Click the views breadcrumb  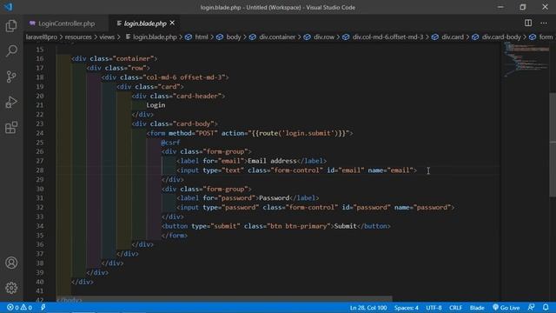point(107,37)
